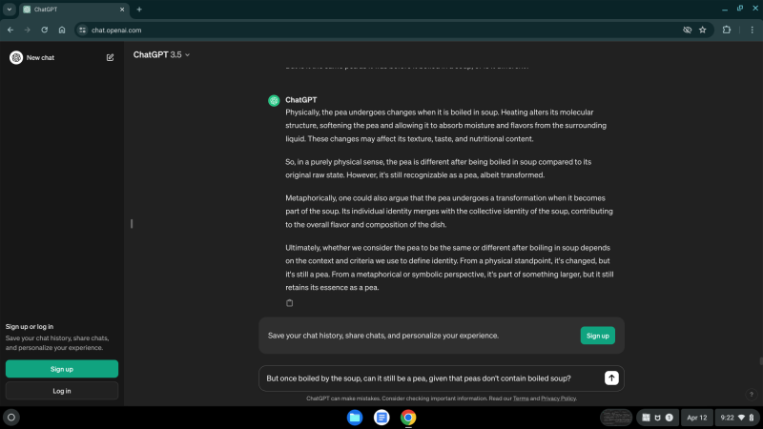Viewport: 763px width, 429px height.
Task: Open the ChatGPT 3.5 model dropdown
Action: pos(161,55)
